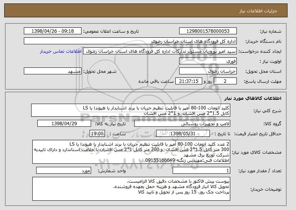Click the label تاریخ و ساعت اعلان عمومی
This screenshot has width=296, height=210.
111,31
